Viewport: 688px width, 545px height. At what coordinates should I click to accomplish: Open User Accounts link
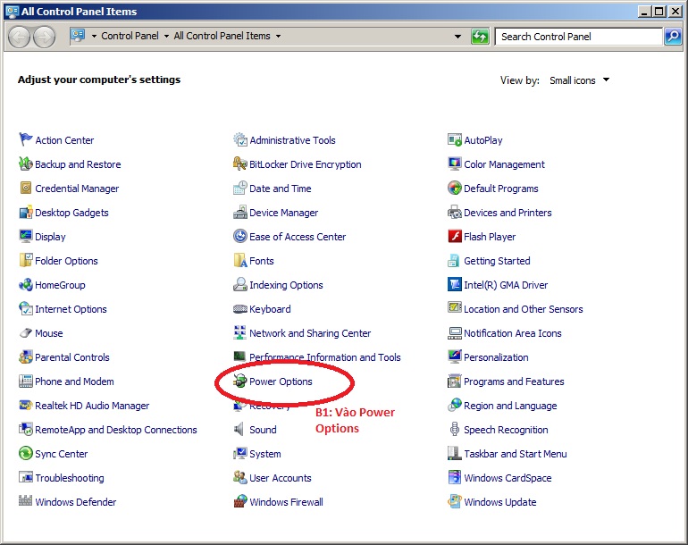281,478
